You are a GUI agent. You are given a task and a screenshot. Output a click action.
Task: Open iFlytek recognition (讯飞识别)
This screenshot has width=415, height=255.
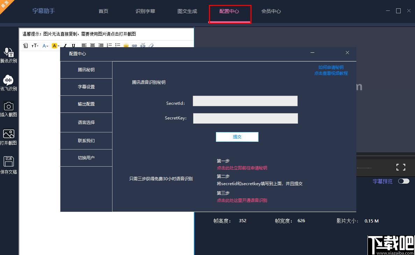click(x=8, y=83)
